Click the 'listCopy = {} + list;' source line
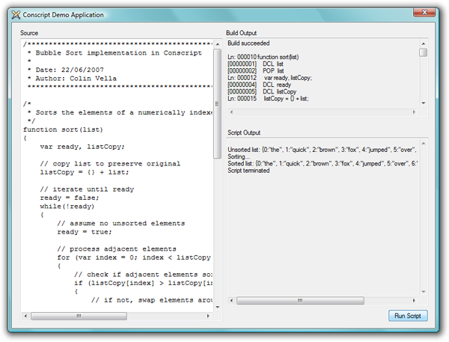This screenshot has height=342, width=449. pos(85,172)
